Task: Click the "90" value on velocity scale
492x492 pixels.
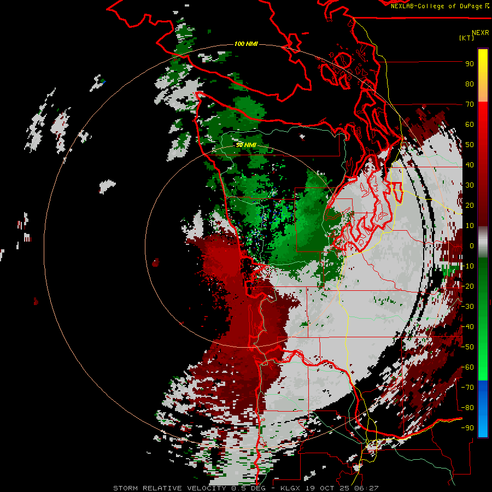Action: point(470,64)
